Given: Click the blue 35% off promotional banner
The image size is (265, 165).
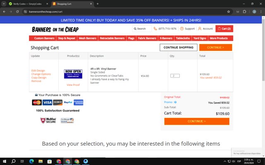Looking at the screenshot, I should pyautogui.click(x=131, y=20).
